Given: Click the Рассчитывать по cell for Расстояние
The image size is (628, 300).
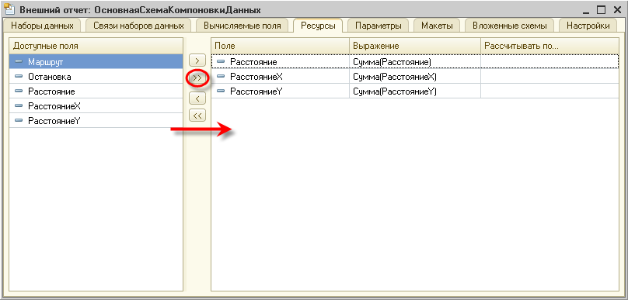Looking at the screenshot, I should (549, 61).
